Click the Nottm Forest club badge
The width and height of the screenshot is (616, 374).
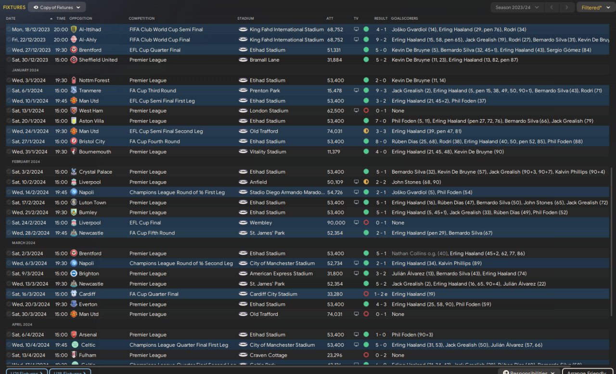[74, 80]
